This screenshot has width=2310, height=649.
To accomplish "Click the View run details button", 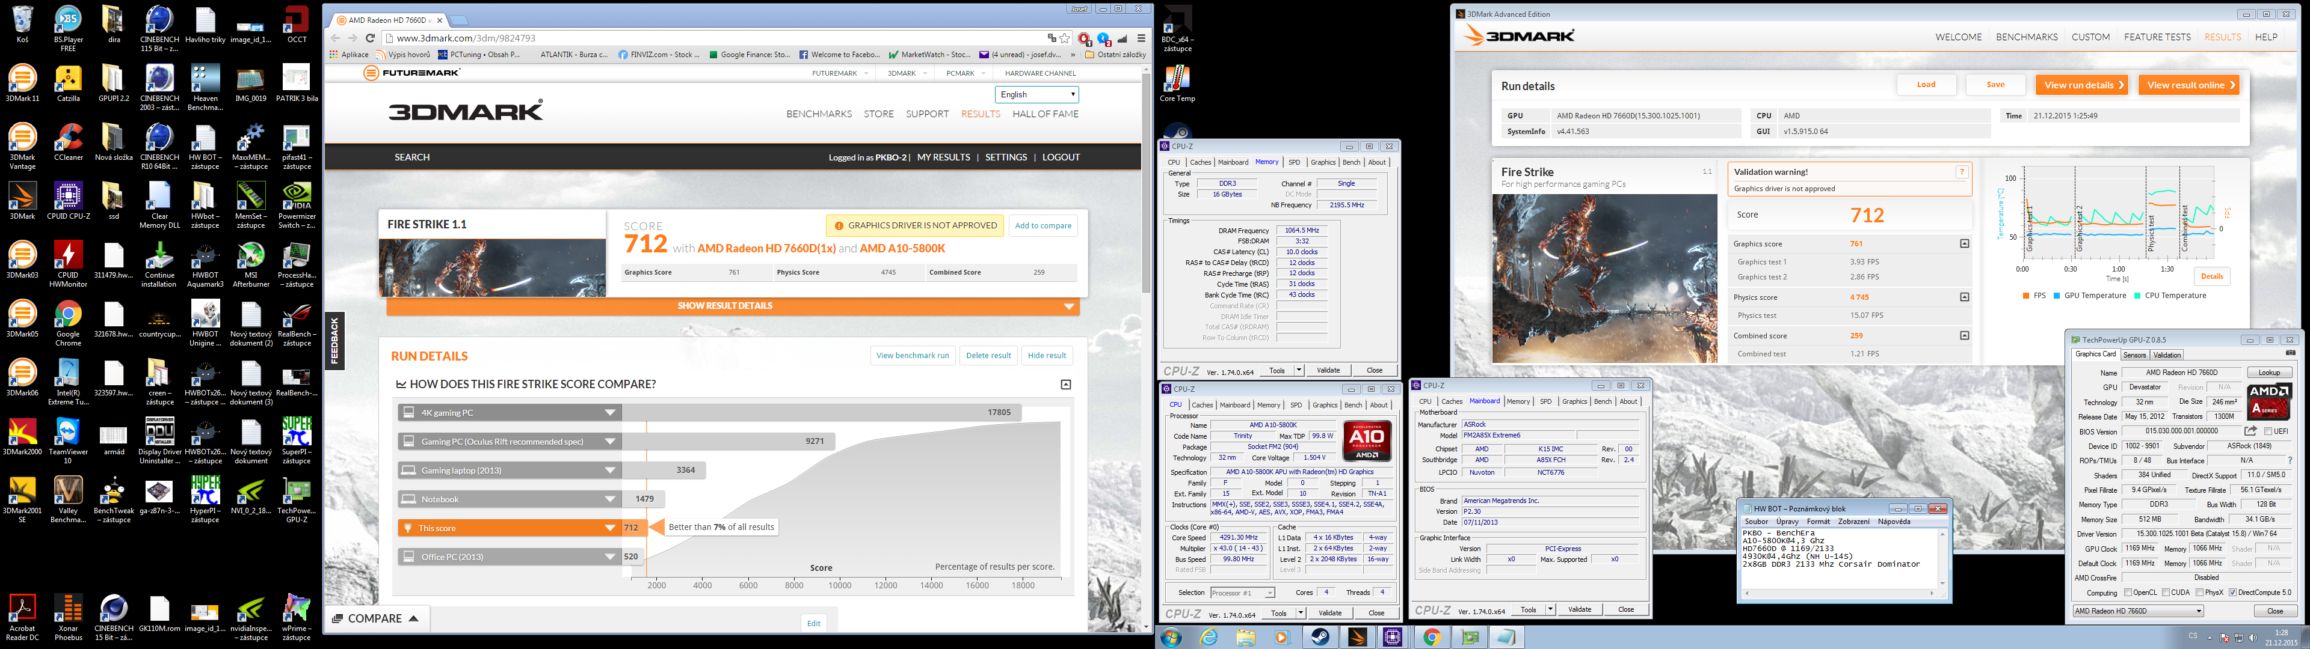I will (2081, 84).
